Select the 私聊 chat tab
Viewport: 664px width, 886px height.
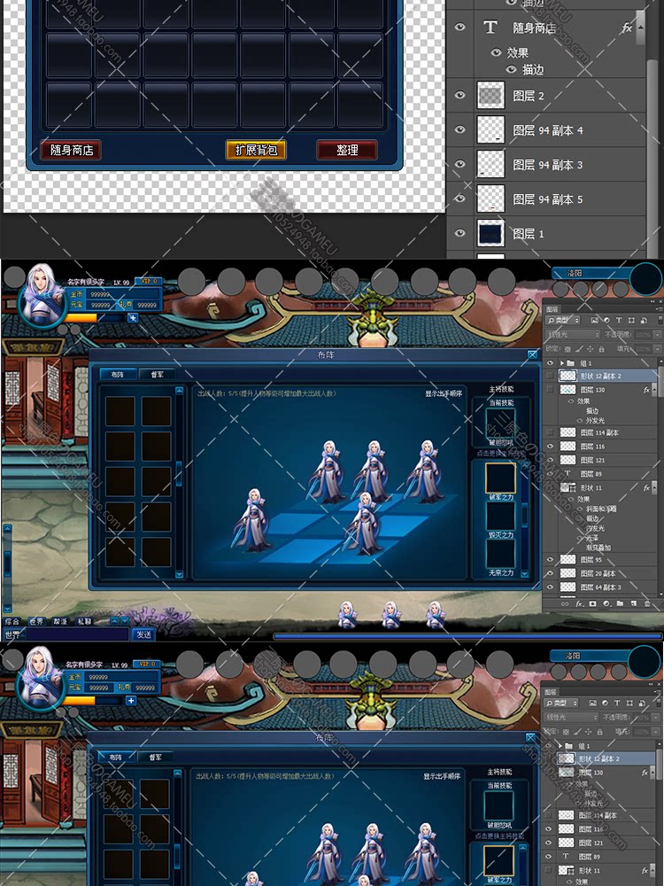coord(84,620)
